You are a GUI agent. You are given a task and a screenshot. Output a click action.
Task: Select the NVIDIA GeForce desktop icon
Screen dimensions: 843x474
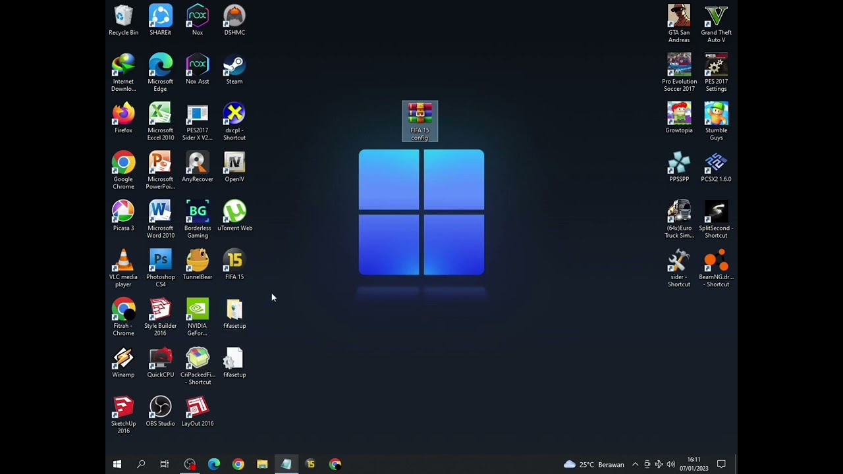(x=198, y=317)
